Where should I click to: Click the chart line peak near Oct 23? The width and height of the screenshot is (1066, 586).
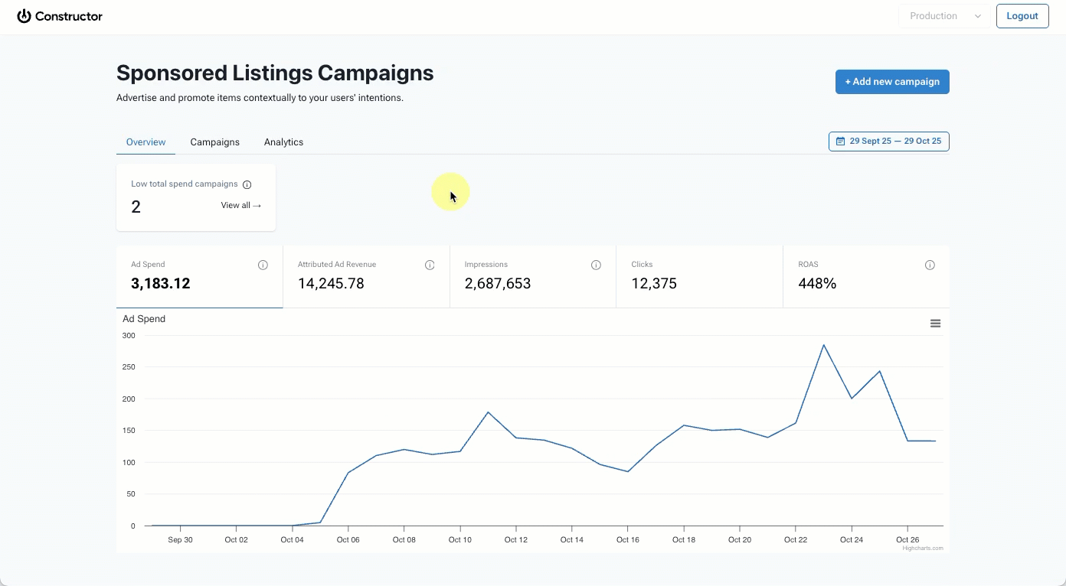click(x=823, y=345)
